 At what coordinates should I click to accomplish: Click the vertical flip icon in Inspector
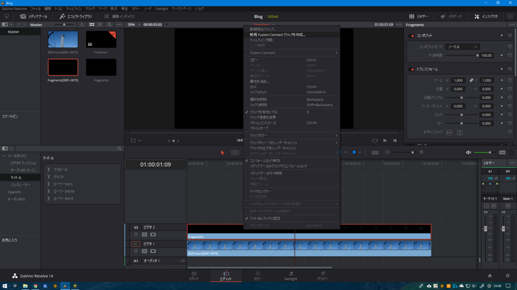(x=459, y=132)
